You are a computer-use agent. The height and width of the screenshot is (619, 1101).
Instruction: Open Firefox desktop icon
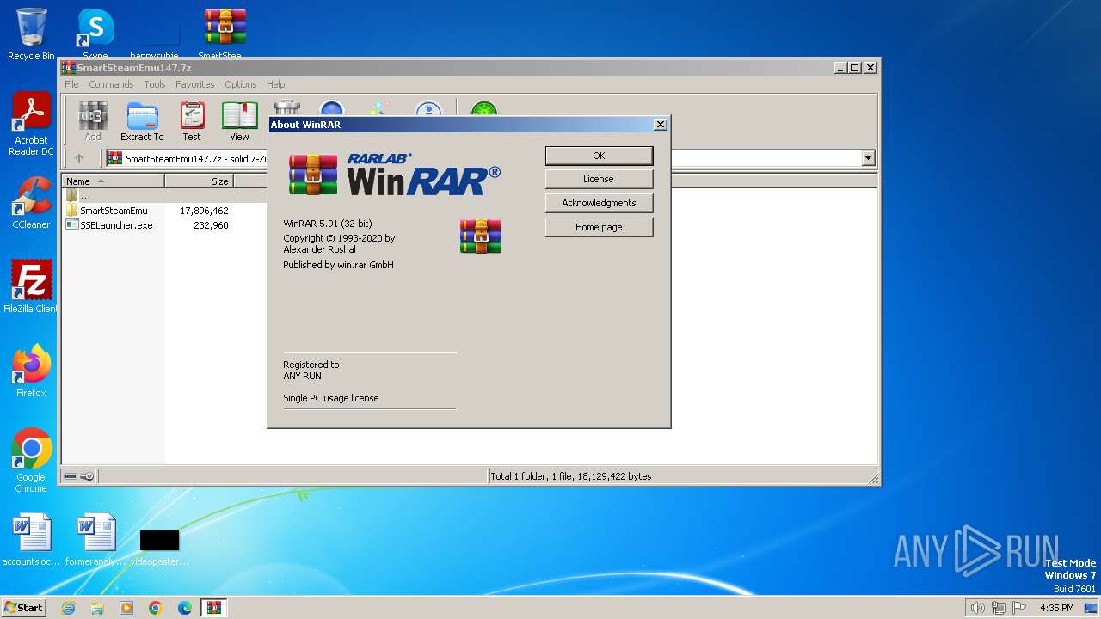[31, 371]
